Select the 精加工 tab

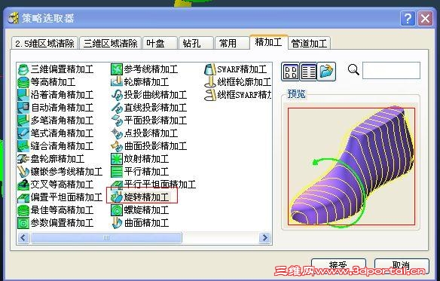point(268,42)
